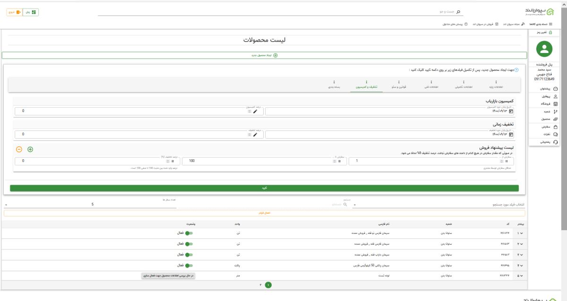Switch to the بسته بندی tab
This screenshot has height=301, width=567.
(x=334, y=85)
